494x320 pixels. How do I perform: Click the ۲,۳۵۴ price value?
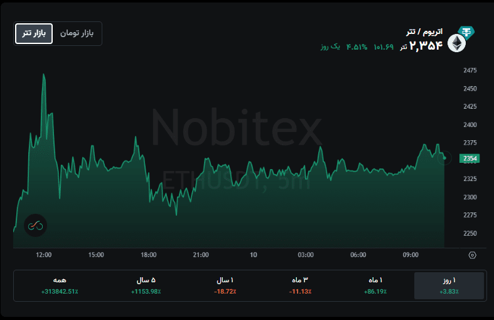pyautogui.click(x=426, y=46)
